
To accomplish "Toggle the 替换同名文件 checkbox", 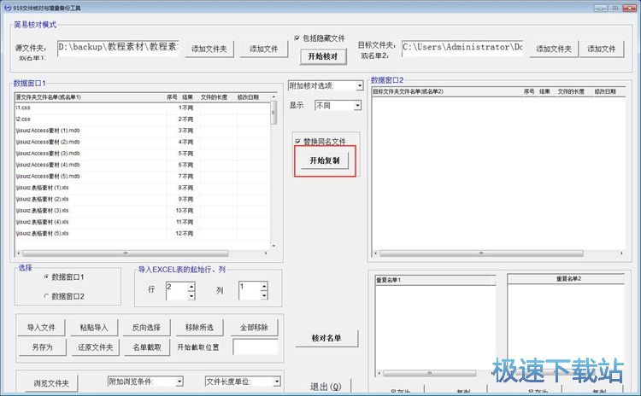I will tap(297, 142).
